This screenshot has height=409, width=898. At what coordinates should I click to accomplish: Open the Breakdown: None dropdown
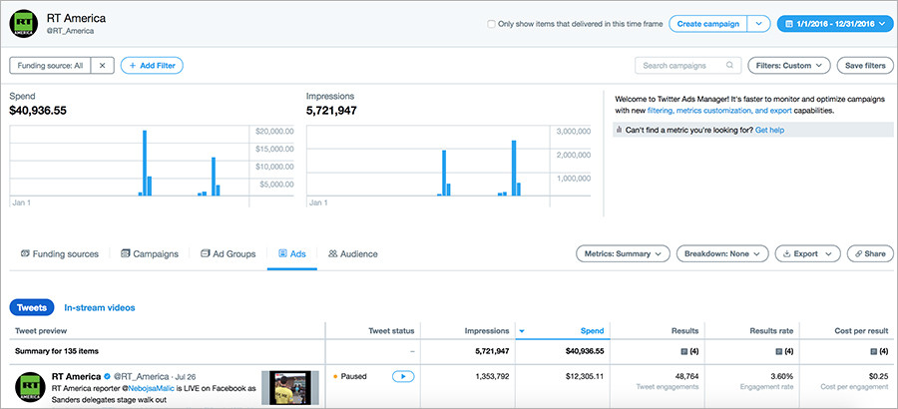point(722,253)
